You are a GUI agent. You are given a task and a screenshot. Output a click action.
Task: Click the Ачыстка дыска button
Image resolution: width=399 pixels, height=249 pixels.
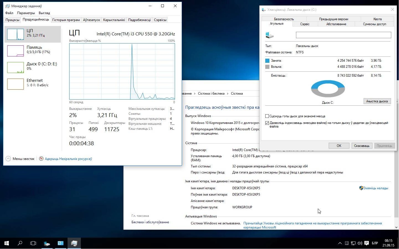[377, 101]
